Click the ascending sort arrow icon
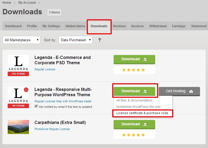Screen dimensions: 208x148 (100, 40)
